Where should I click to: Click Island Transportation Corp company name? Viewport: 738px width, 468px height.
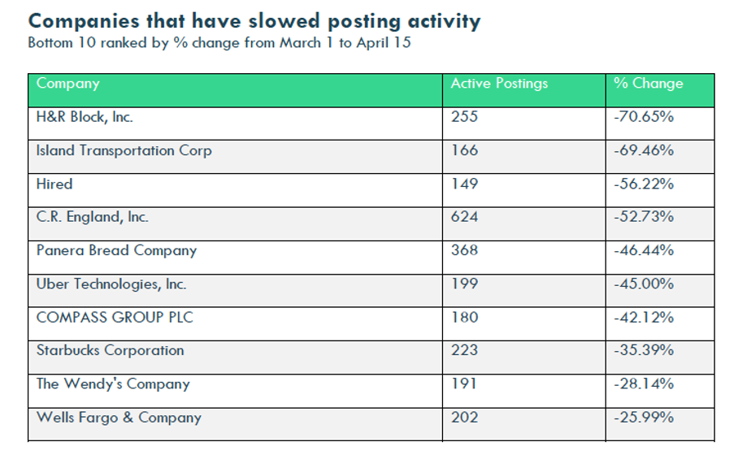124,151
